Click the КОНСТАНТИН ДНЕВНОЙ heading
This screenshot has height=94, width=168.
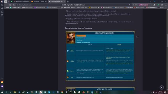(104, 33)
